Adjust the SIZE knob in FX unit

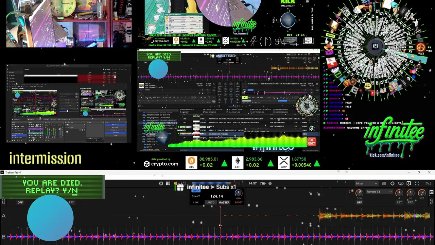pos(422,193)
